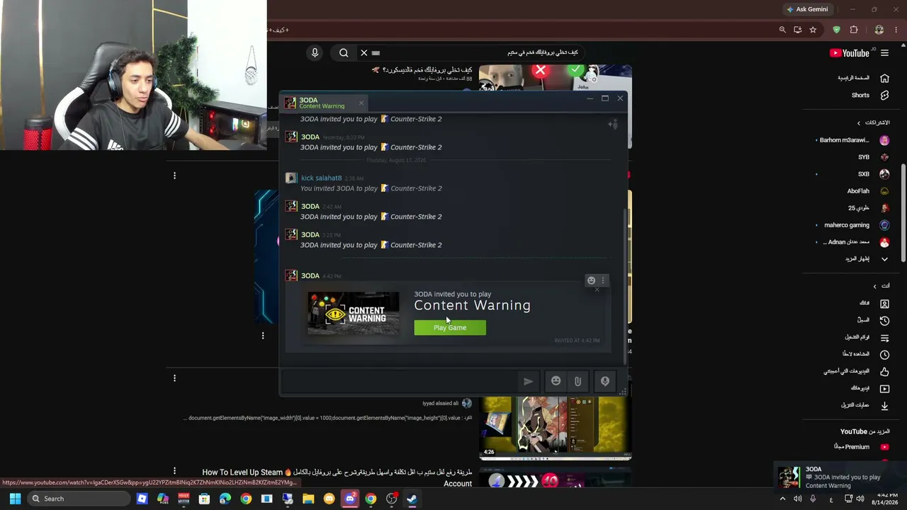Open File Explorer from the taskbar

pos(308,499)
